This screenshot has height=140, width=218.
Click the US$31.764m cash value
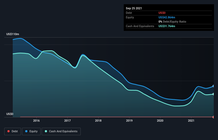tap(167, 26)
